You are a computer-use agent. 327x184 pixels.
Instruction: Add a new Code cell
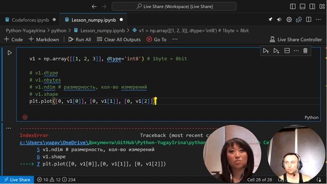[x=14, y=39]
